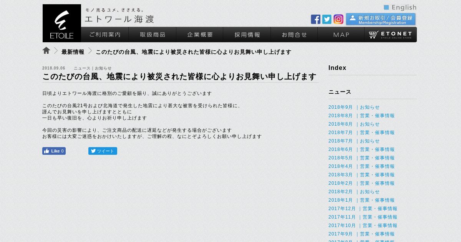Image resolution: width=461 pixels, height=242 pixels.
Task: Open 2018年9月｜お知らせ archive
Action: click(354, 107)
